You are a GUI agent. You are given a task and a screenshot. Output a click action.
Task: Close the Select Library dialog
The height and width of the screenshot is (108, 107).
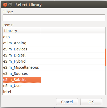(x=5, y=5)
